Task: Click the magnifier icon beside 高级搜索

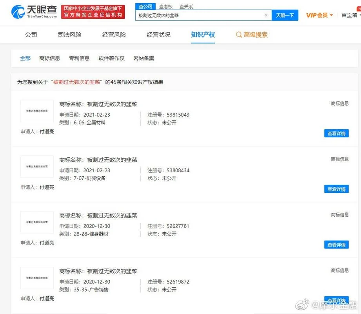Action: tap(239, 35)
